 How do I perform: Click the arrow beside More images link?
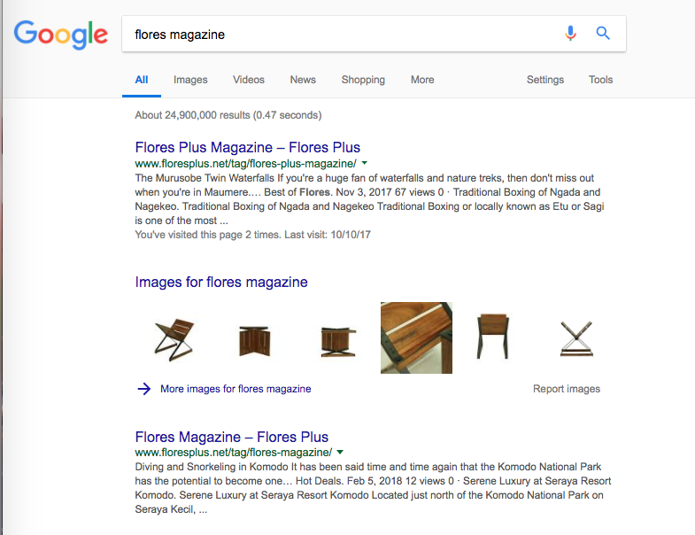pos(144,389)
